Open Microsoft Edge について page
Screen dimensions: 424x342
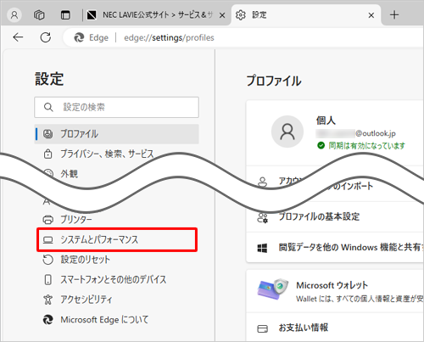[116, 320]
